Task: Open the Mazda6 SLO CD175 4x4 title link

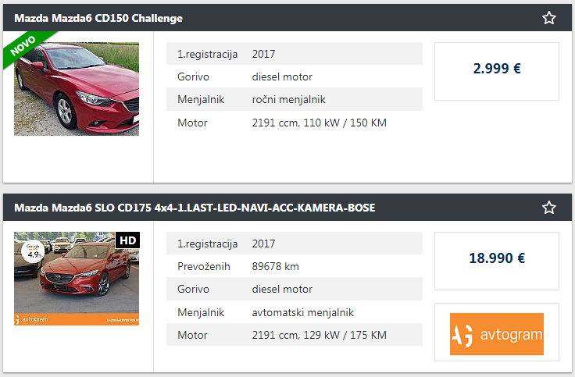Action: (x=195, y=208)
